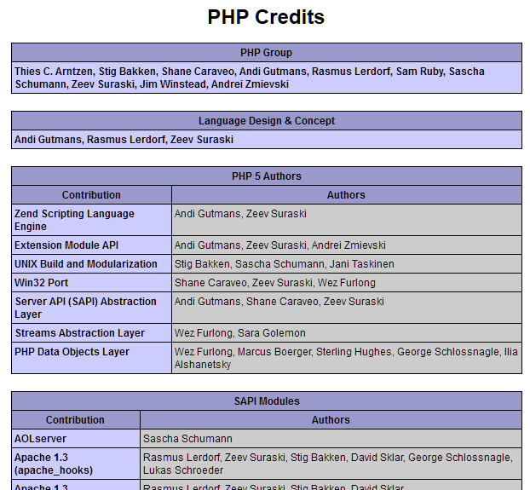Click the Andi Gutmans, Rasmus Lerdorf, Zeev Suraski row
Viewport: 530px width, 490px height.
pos(267,140)
